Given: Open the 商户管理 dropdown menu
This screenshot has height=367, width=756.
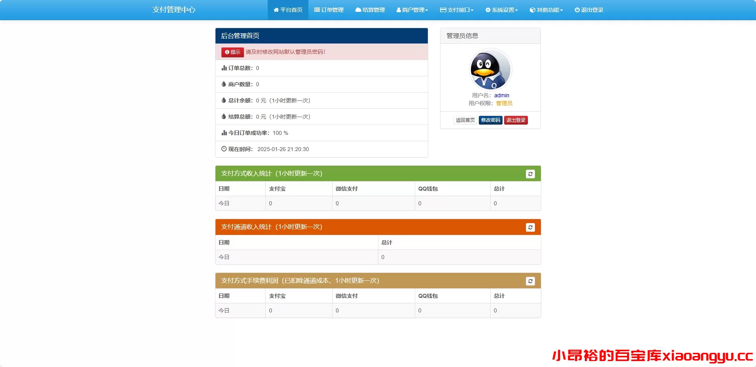Looking at the screenshot, I should 412,10.
